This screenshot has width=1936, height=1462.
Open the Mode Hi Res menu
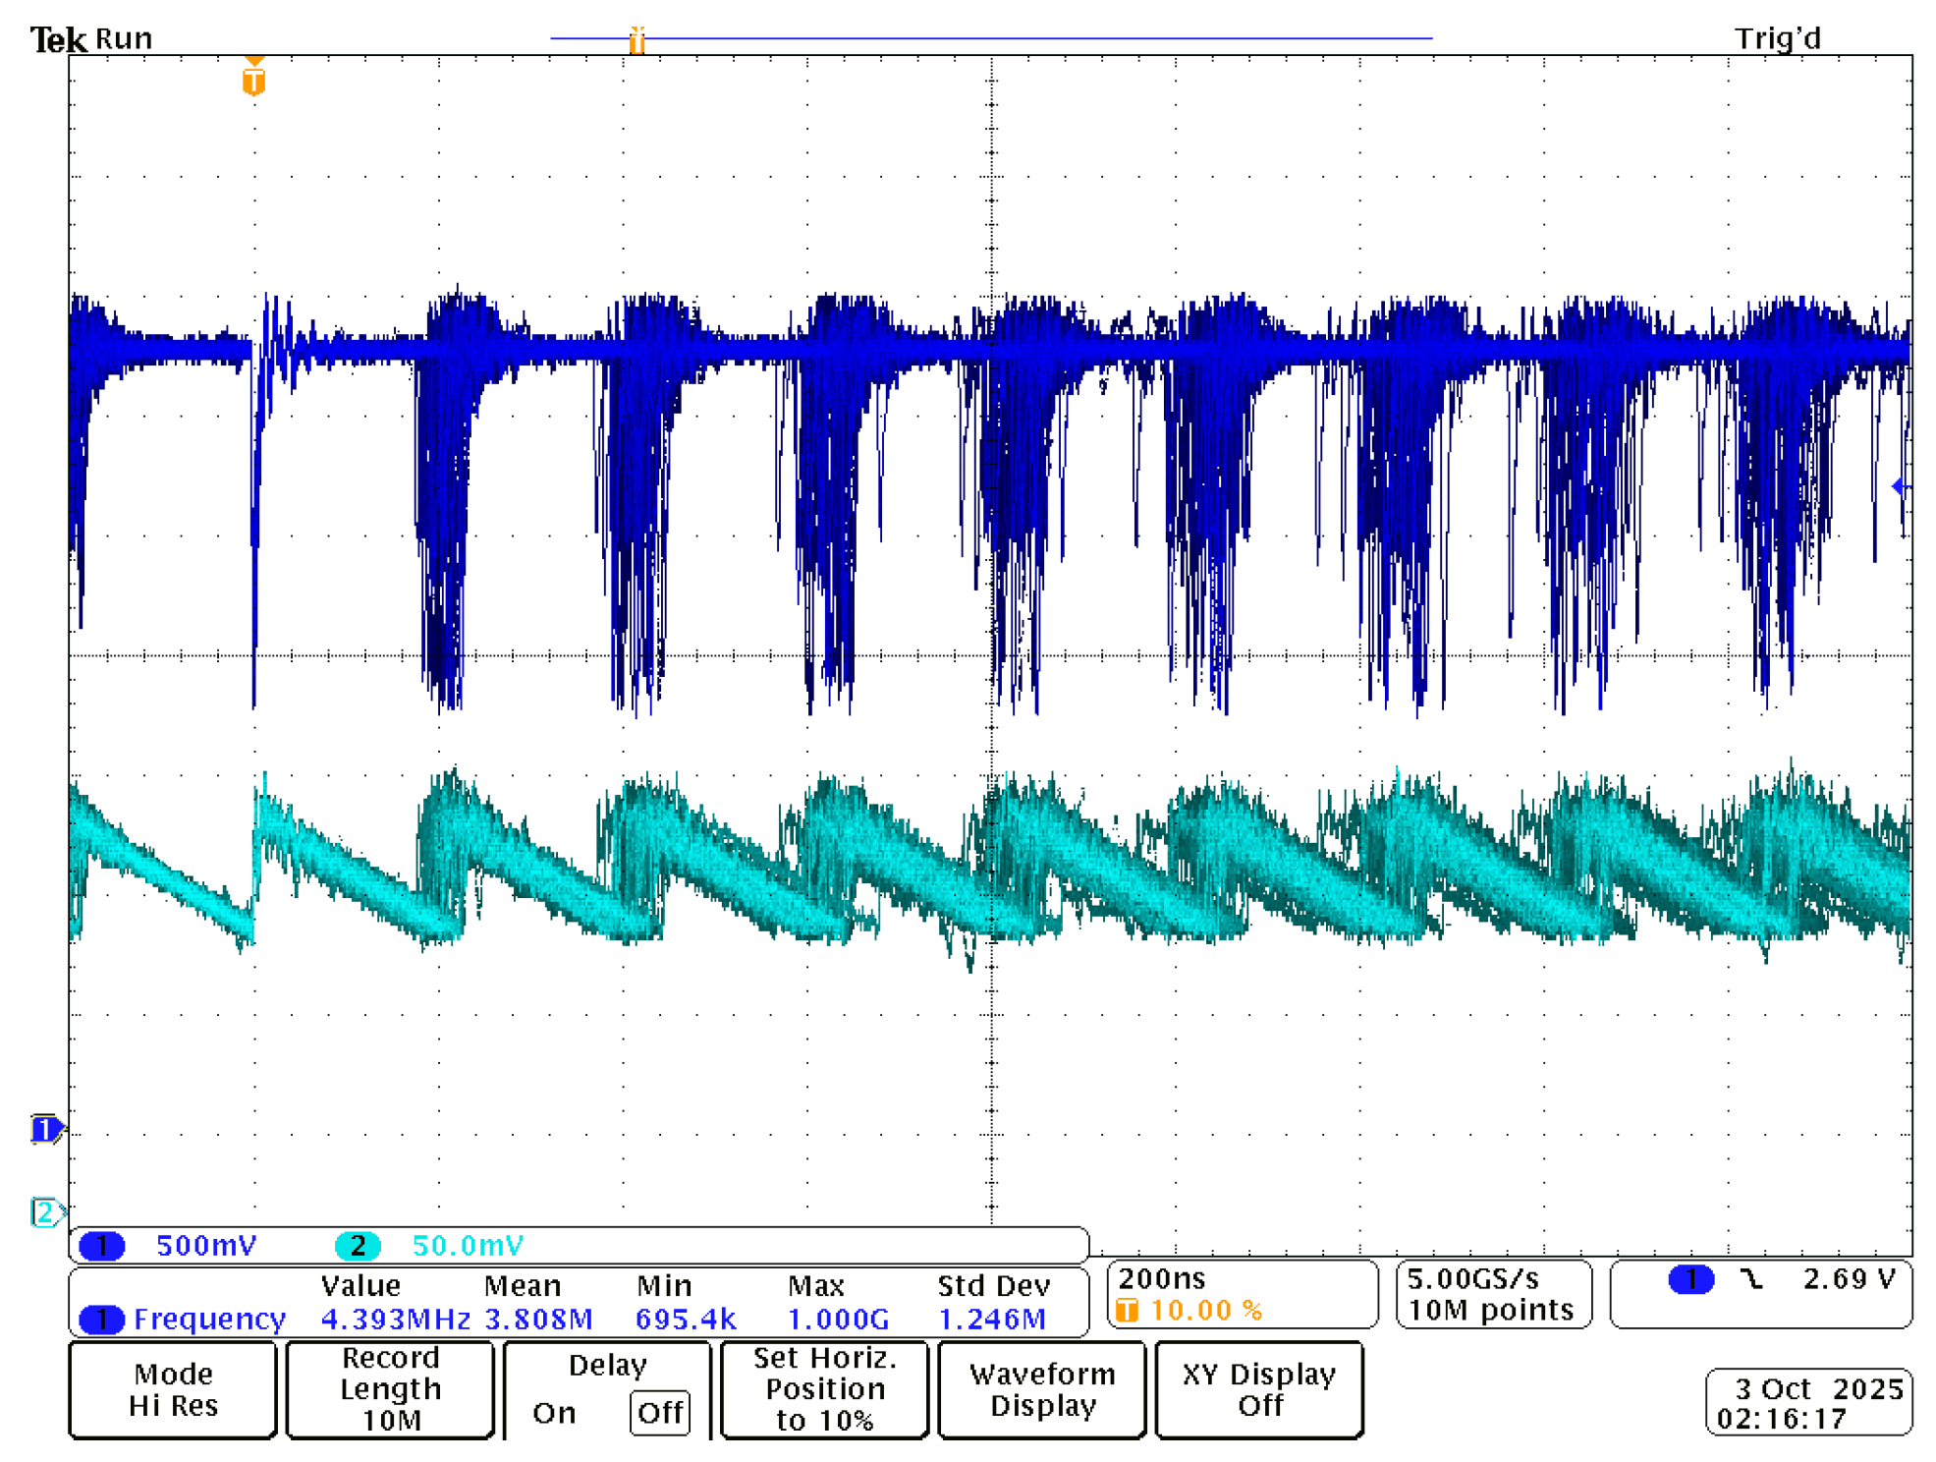[x=173, y=1388]
